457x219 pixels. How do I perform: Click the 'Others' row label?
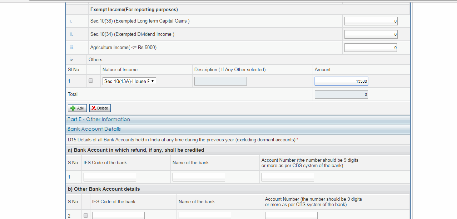95,60
